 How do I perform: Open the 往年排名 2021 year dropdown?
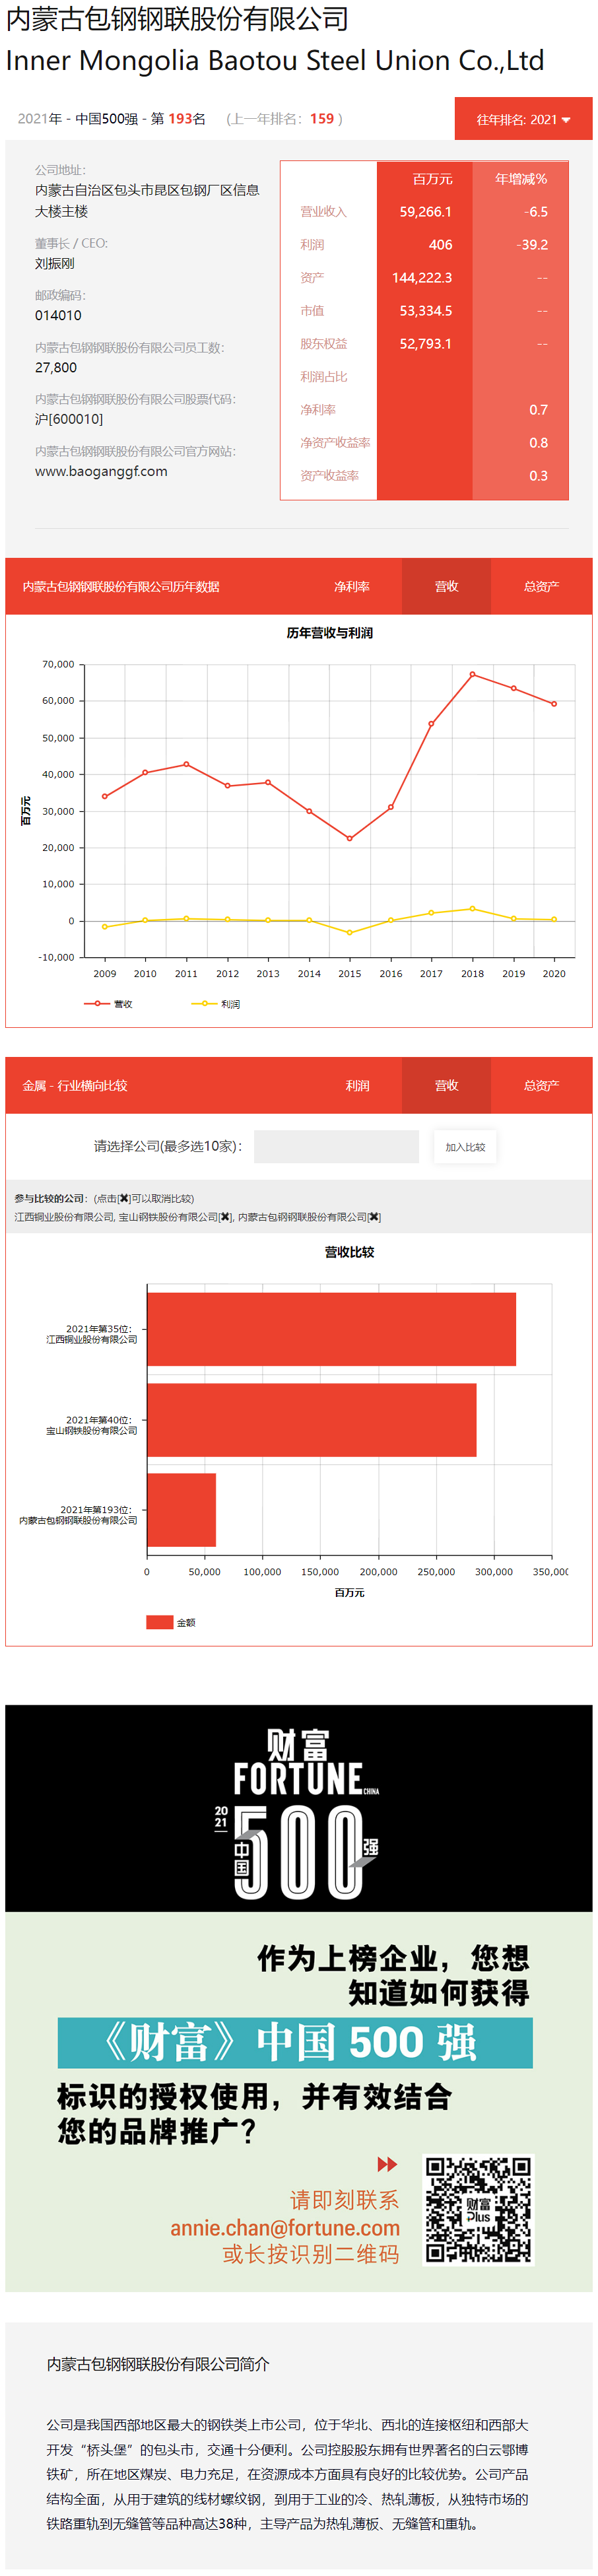[523, 120]
